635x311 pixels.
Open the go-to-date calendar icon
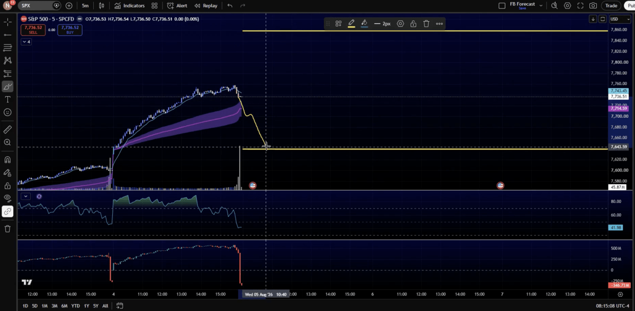(x=120, y=306)
